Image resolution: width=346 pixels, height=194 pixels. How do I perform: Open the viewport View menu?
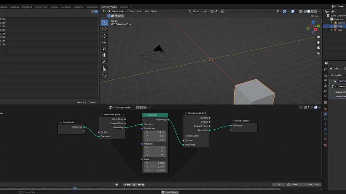click(132, 11)
